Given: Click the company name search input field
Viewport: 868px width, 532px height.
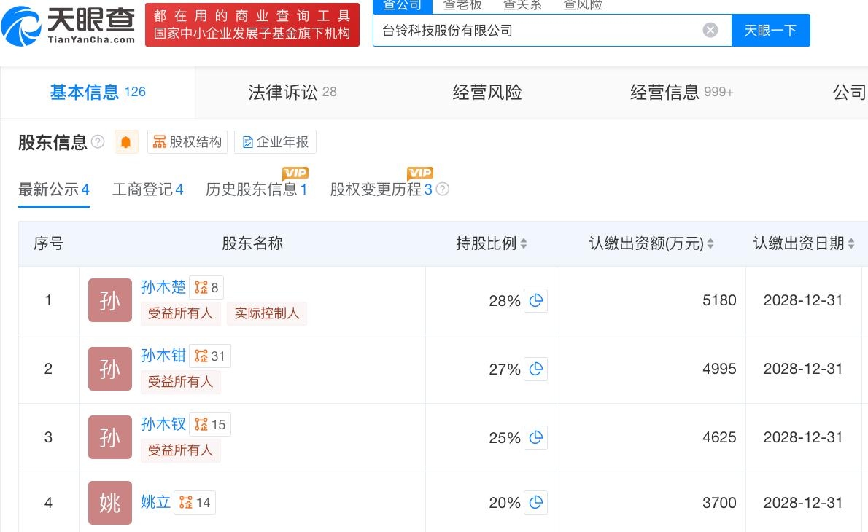Looking at the screenshot, I should (536, 30).
